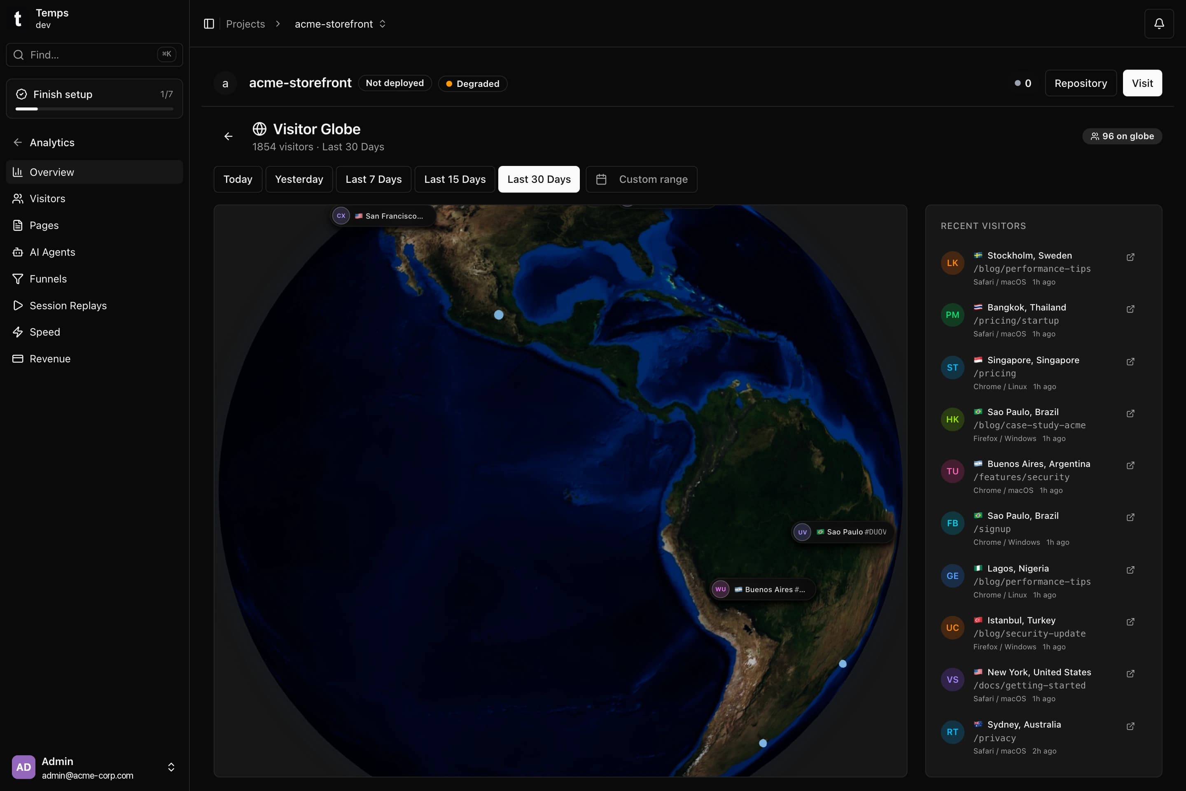Click the calendar icon in Custom range

601,179
